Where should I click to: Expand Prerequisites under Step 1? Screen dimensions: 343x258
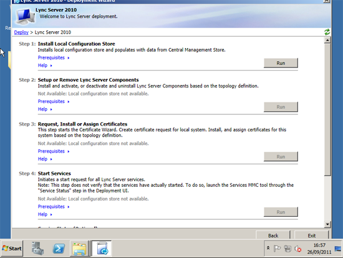[54, 57]
